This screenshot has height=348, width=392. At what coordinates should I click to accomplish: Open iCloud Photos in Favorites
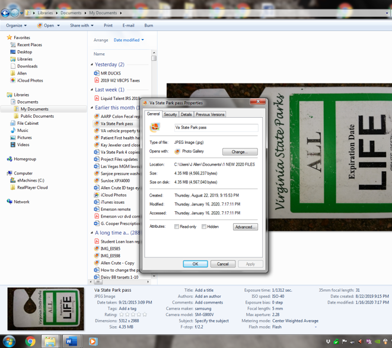coord(30,80)
